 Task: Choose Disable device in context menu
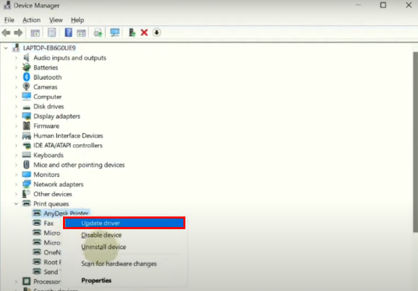point(101,235)
